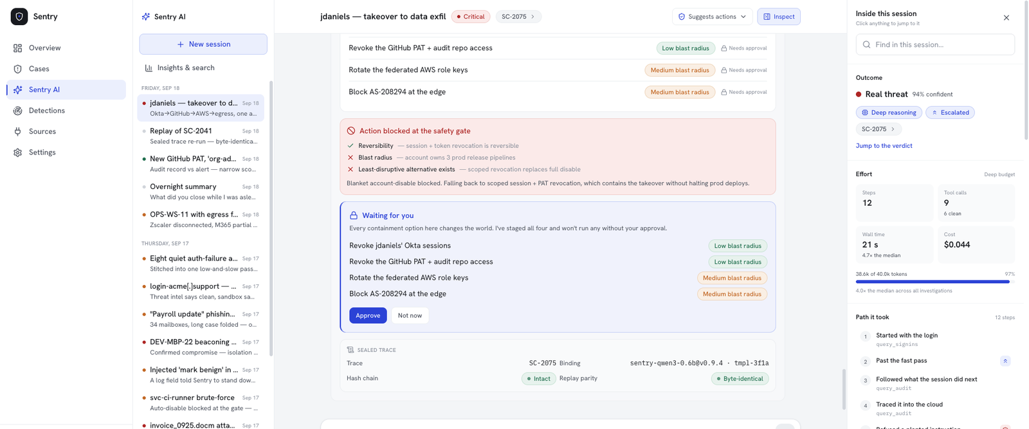Open 'svc-ci-runner brute-force' session
1029x429 pixels.
pyautogui.click(x=201, y=403)
